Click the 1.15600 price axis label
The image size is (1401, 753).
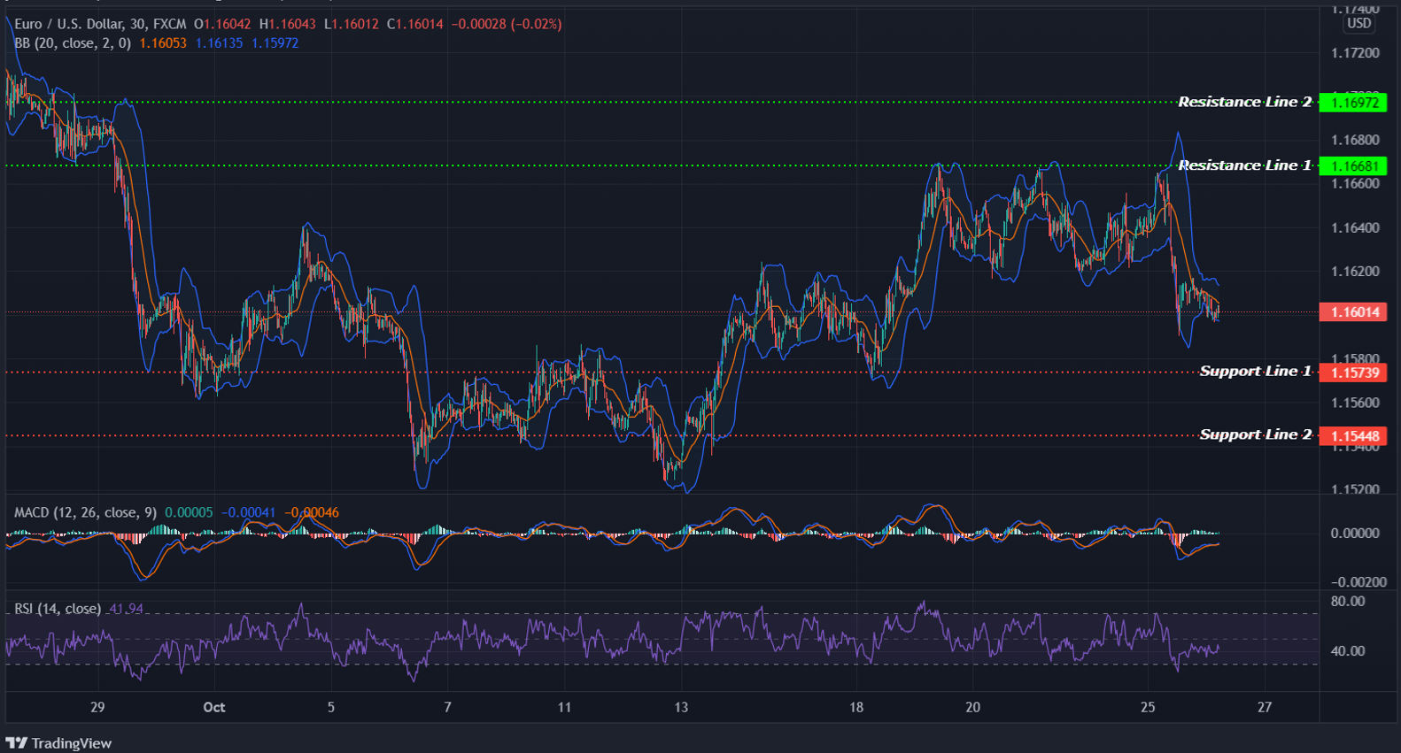pyautogui.click(x=1355, y=402)
